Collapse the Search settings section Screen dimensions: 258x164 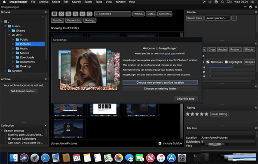point(2,131)
